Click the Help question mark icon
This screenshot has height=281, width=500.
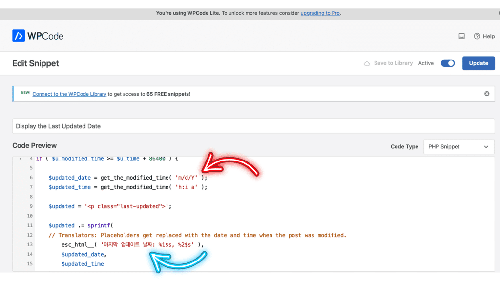[x=477, y=36]
